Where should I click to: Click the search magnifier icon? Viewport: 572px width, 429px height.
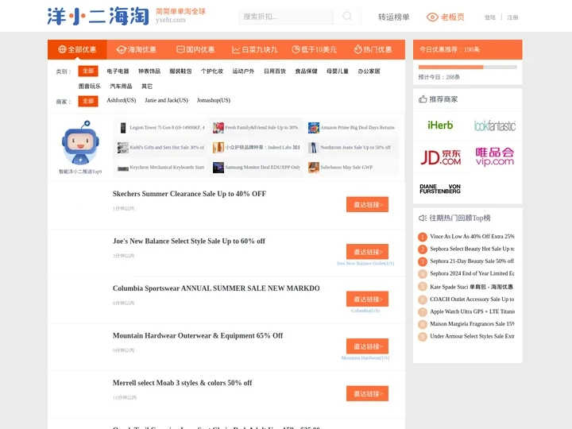coord(347,17)
